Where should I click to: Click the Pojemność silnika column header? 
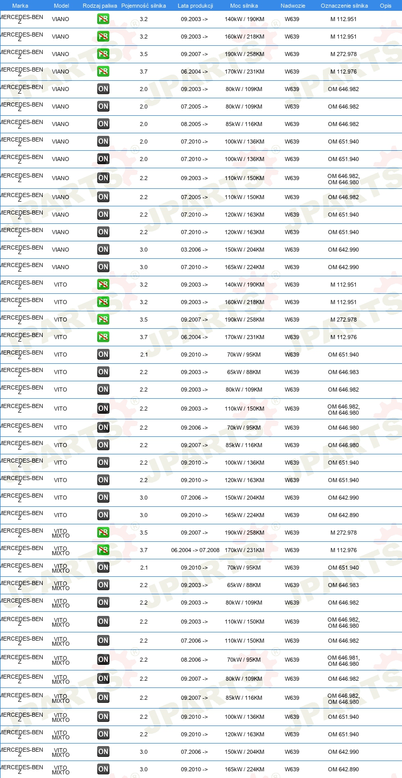143,6
